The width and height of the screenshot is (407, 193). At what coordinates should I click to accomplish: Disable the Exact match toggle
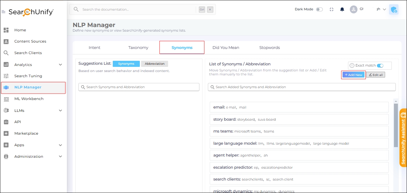380,66
